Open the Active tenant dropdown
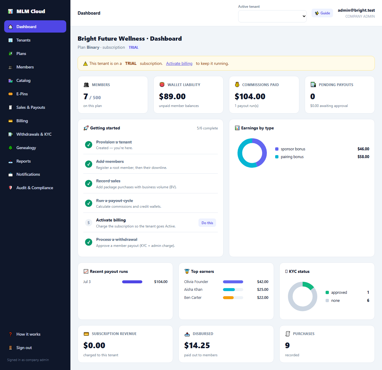Screen dimensions: 382x370 272,16
